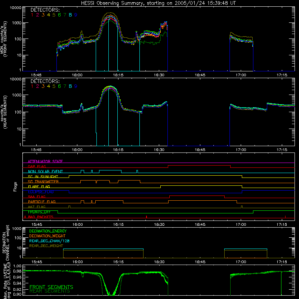Click the SAA_FLAG label

37,197
